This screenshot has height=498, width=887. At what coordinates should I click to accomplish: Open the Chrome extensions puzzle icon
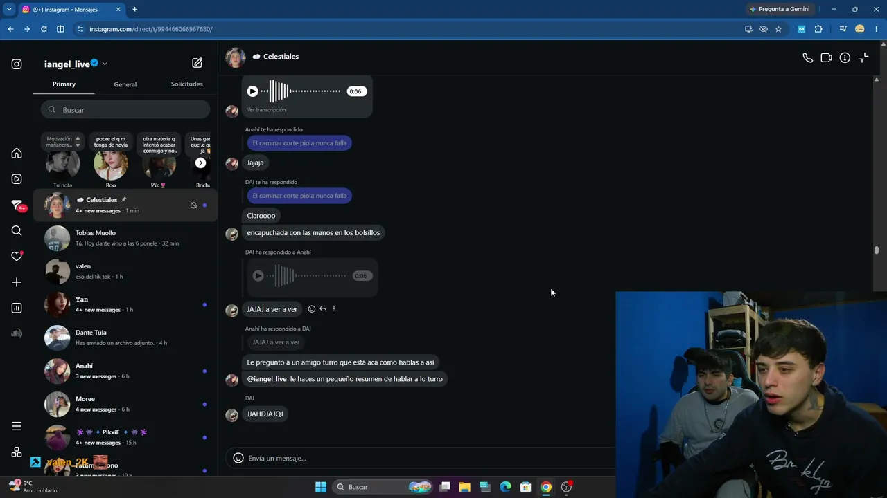point(818,29)
